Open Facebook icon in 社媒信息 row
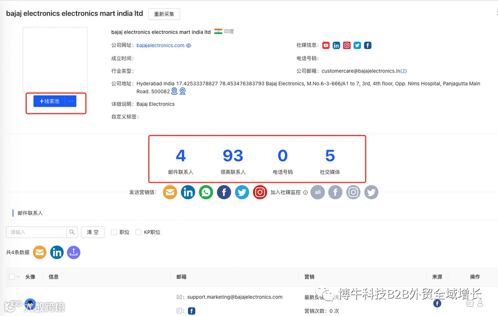498x316 pixels. tap(368, 45)
